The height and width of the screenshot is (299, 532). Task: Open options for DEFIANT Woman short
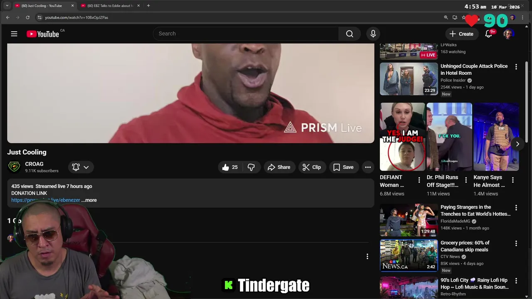(419, 180)
